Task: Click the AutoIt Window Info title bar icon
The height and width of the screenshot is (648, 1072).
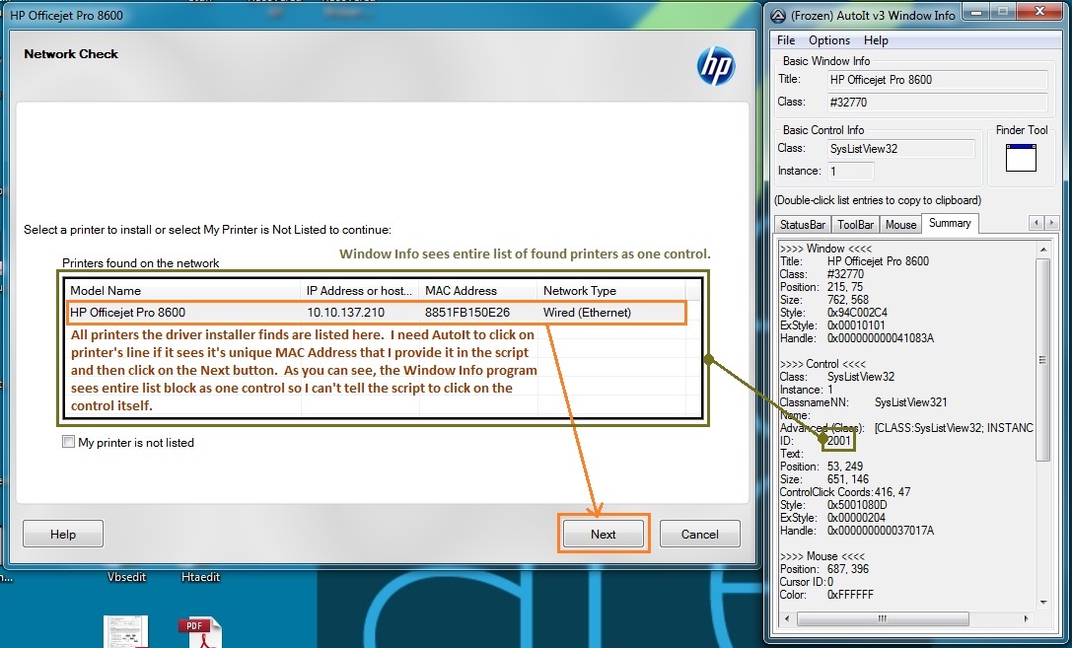Action: [x=778, y=15]
